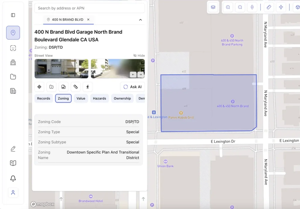300x209 pixels.
Task: Click the Ask AI button
Action: 132,87
